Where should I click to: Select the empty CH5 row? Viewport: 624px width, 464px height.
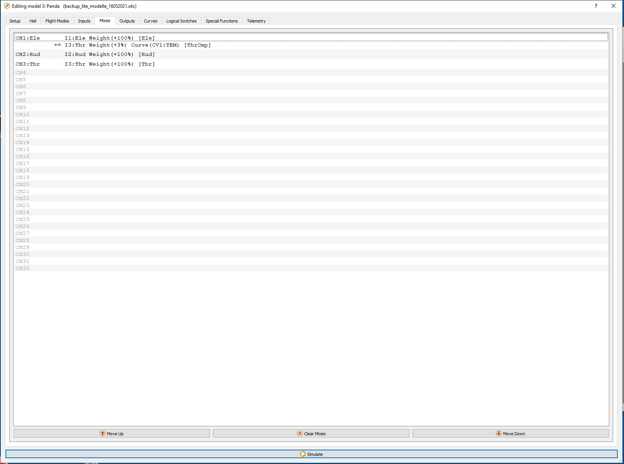click(311, 80)
